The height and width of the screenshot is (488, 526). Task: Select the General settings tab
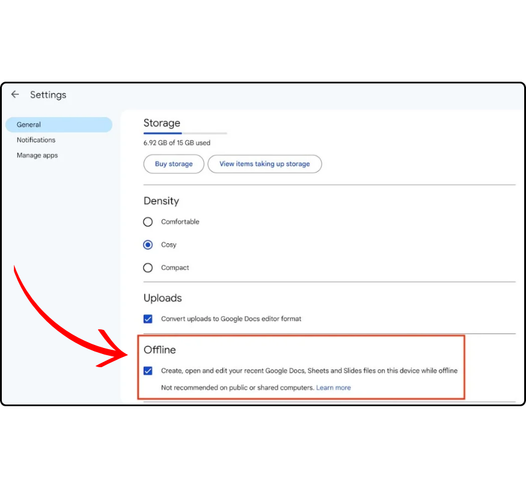click(x=58, y=124)
